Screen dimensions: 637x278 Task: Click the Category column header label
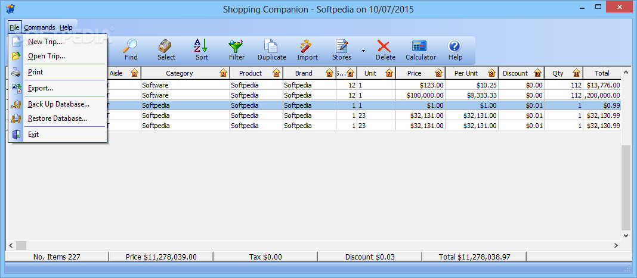coord(179,73)
